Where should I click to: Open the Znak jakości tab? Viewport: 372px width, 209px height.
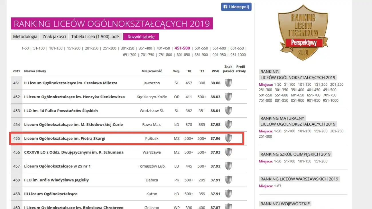[x=54, y=37]
